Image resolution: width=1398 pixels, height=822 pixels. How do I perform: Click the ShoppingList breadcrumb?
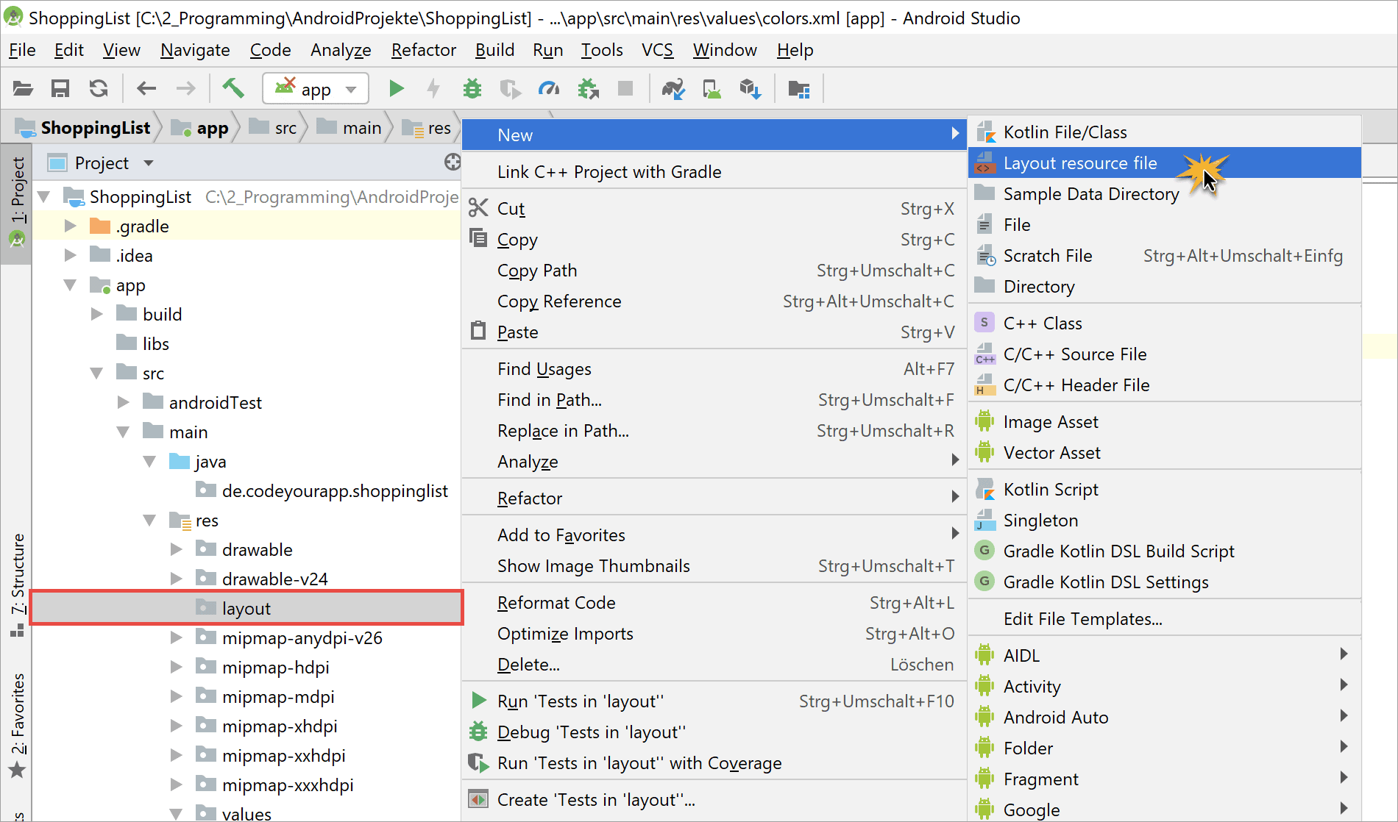click(83, 128)
